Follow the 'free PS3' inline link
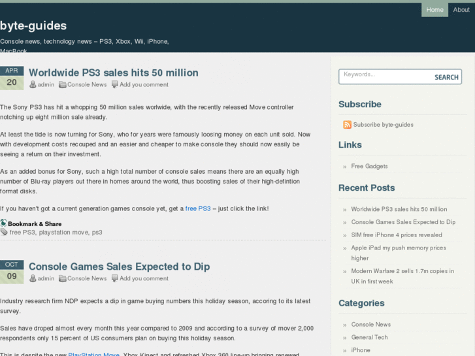The width and height of the screenshot is (475, 356). [198, 209]
